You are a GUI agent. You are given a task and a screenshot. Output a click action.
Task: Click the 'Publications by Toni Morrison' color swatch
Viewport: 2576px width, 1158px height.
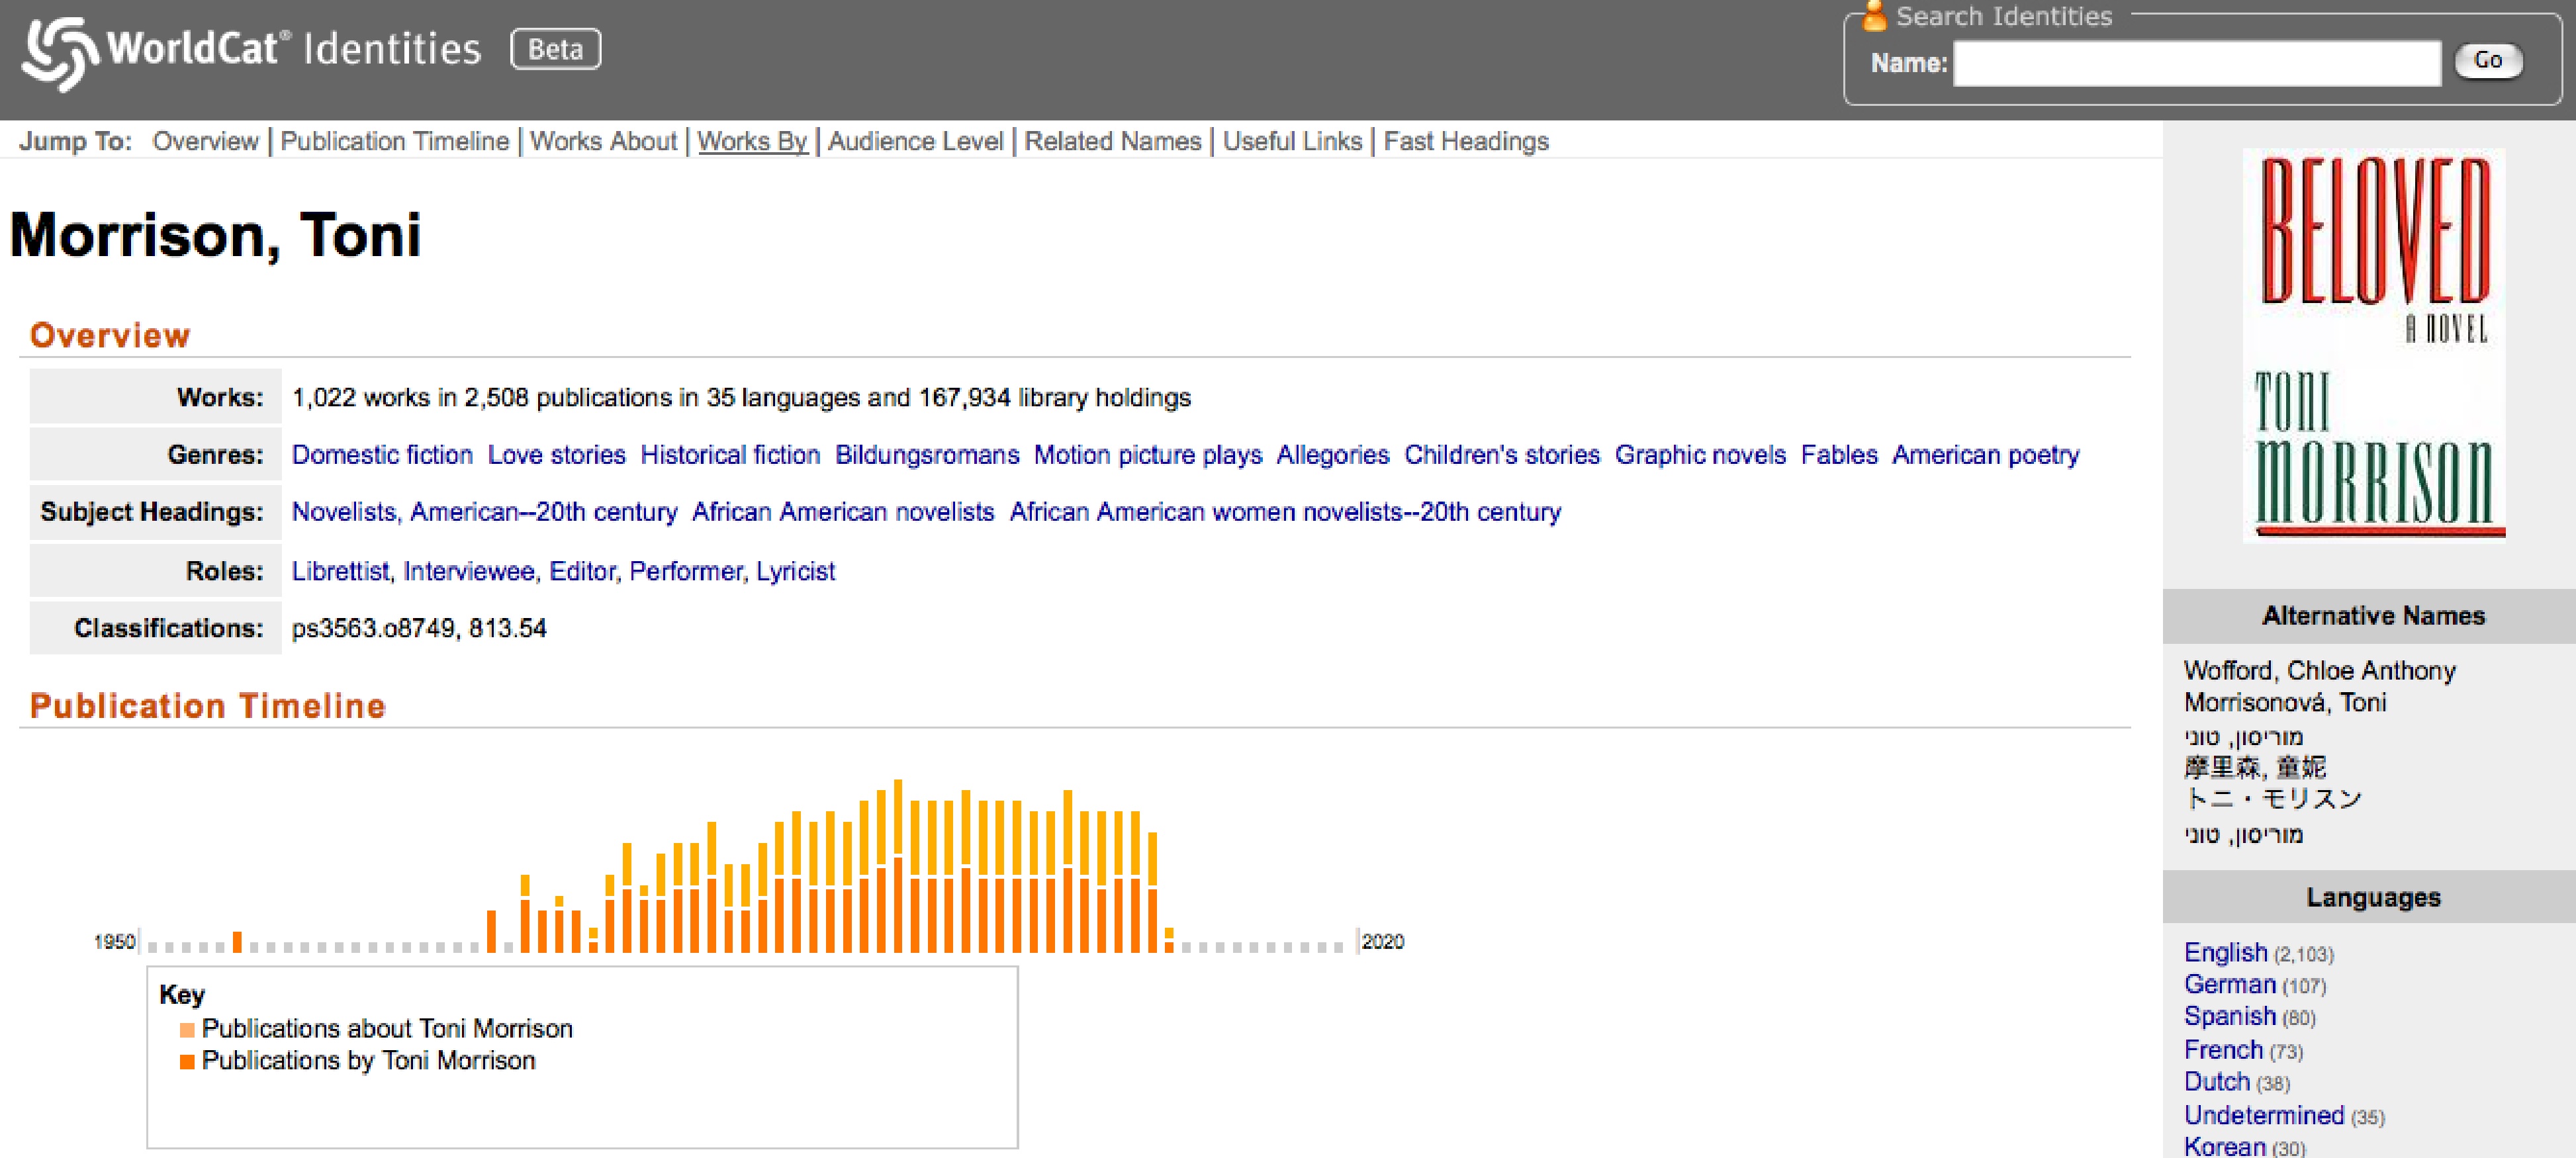(187, 1062)
